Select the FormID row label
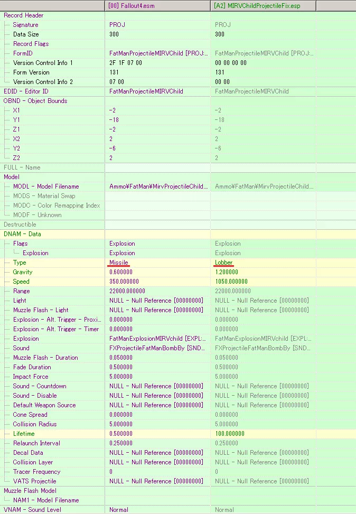The width and height of the screenshot is (356, 514). [23, 53]
